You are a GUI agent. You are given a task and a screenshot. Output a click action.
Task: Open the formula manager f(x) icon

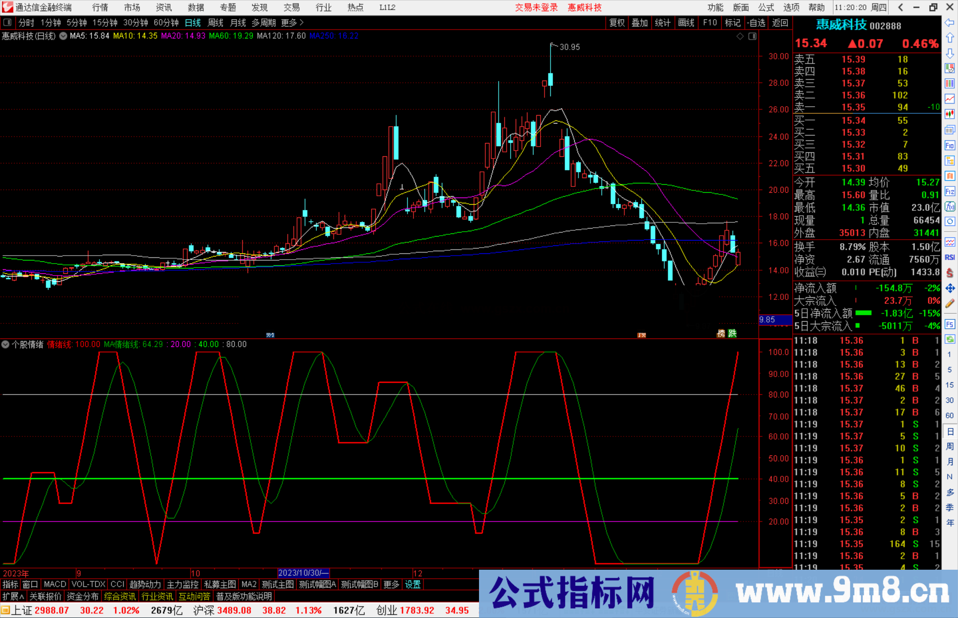950,206
